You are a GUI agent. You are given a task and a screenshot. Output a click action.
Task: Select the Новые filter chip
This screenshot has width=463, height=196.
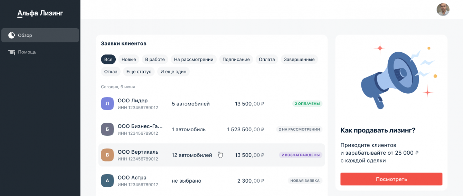point(129,59)
